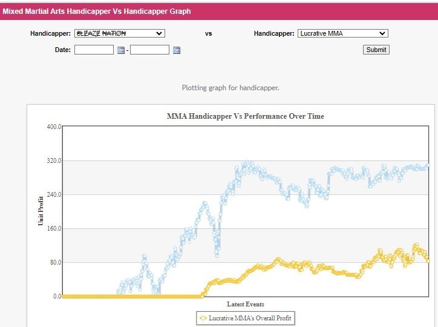438x327 pixels.
Task: Select the Unit Profit y-axis label
Action: pyautogui.click(x=41, y=211)
